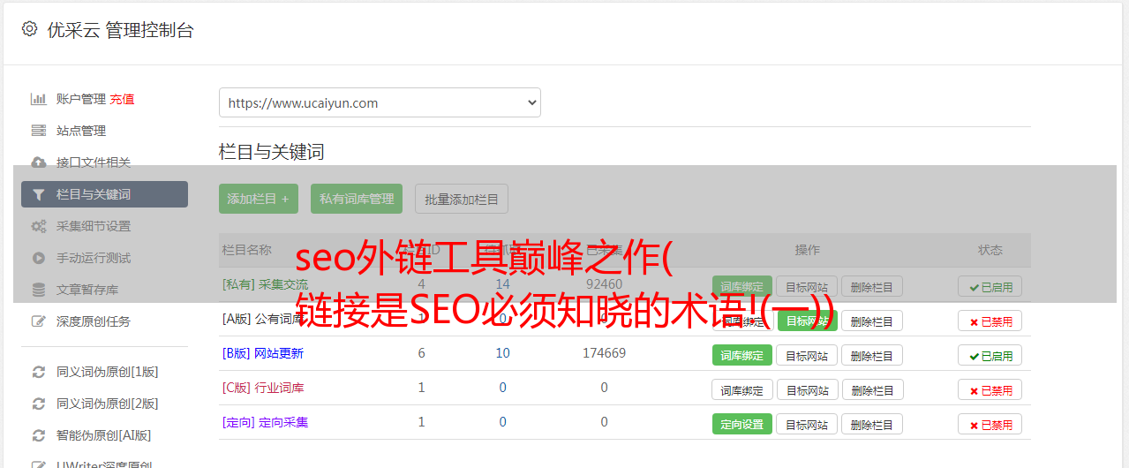Click the 添加栏目 + button
1129x468 pixels.
[259, 199]
